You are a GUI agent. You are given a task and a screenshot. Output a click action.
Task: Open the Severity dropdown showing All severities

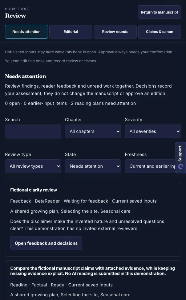(153, 131)
